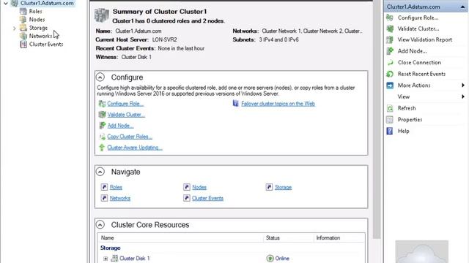
Task: Choose View Validation Report action
Action: [x=425, y=39]
